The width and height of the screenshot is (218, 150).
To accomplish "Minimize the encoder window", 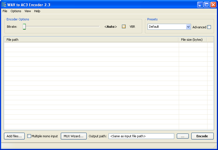I will pyautogui.click(x=200, y=5).
